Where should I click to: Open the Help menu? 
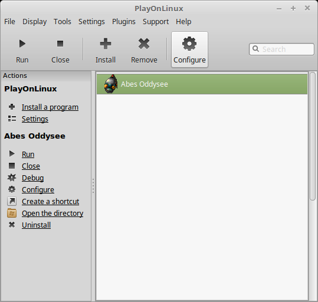coord(183,21)
